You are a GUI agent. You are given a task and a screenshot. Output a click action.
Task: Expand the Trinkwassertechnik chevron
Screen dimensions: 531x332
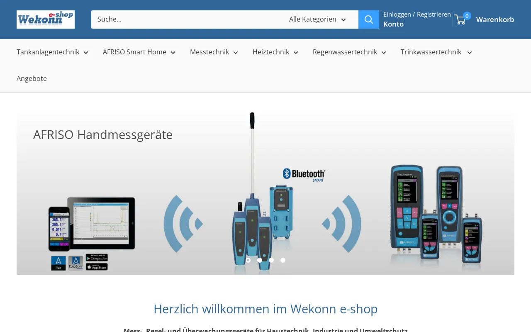coord(470,53)
